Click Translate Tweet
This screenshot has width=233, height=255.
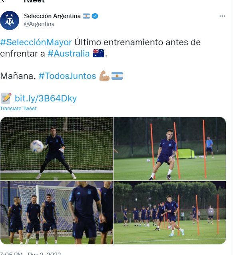click(18, 109)
